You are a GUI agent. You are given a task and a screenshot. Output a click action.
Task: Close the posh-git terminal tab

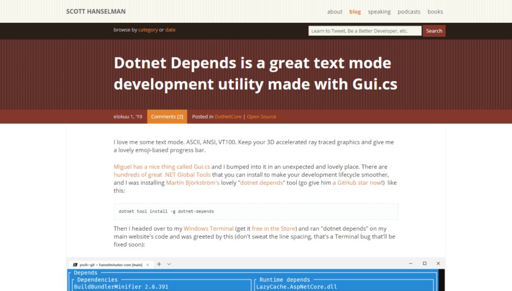pos(147,264)
